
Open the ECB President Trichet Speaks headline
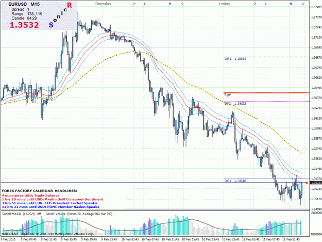click(49, 203)
